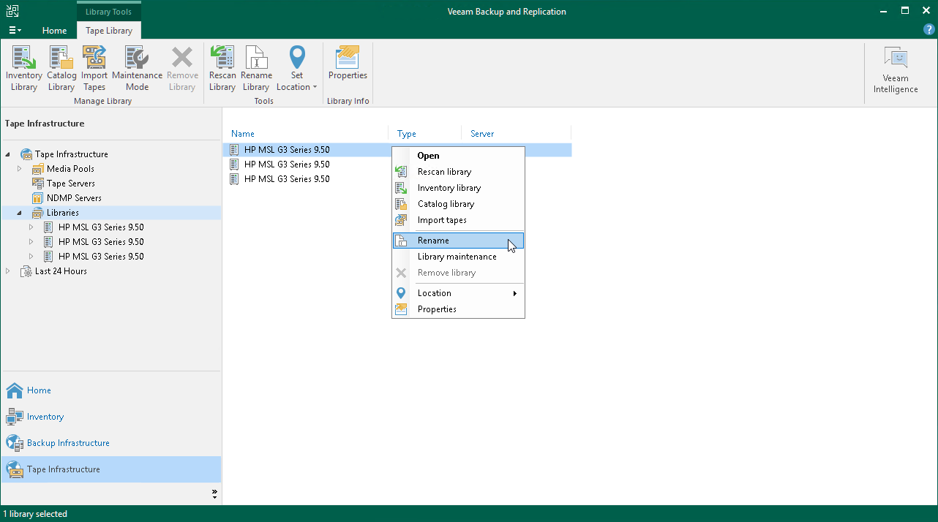Click the Rescan Library ribbon icon
The width and height of the screenshot is (938, 522).
[222, 68]
